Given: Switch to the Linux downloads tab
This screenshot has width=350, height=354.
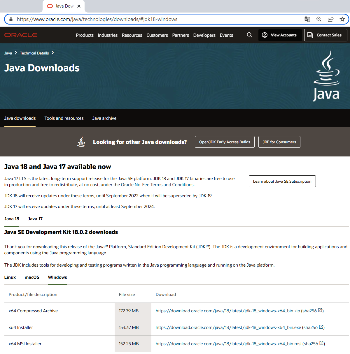Looking at the screenshot, I should point(10,277).
